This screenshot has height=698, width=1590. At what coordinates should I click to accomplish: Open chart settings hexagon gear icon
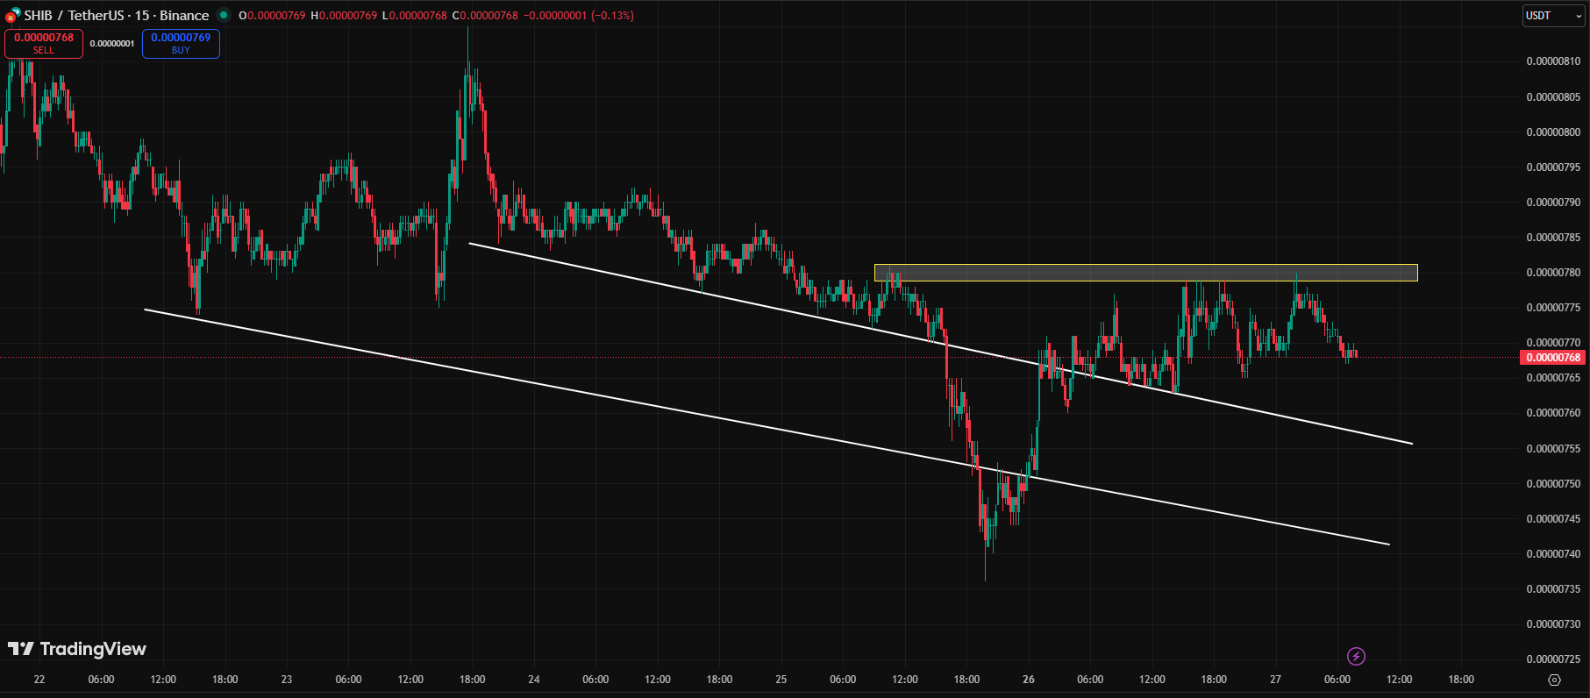pos(1554,680)
